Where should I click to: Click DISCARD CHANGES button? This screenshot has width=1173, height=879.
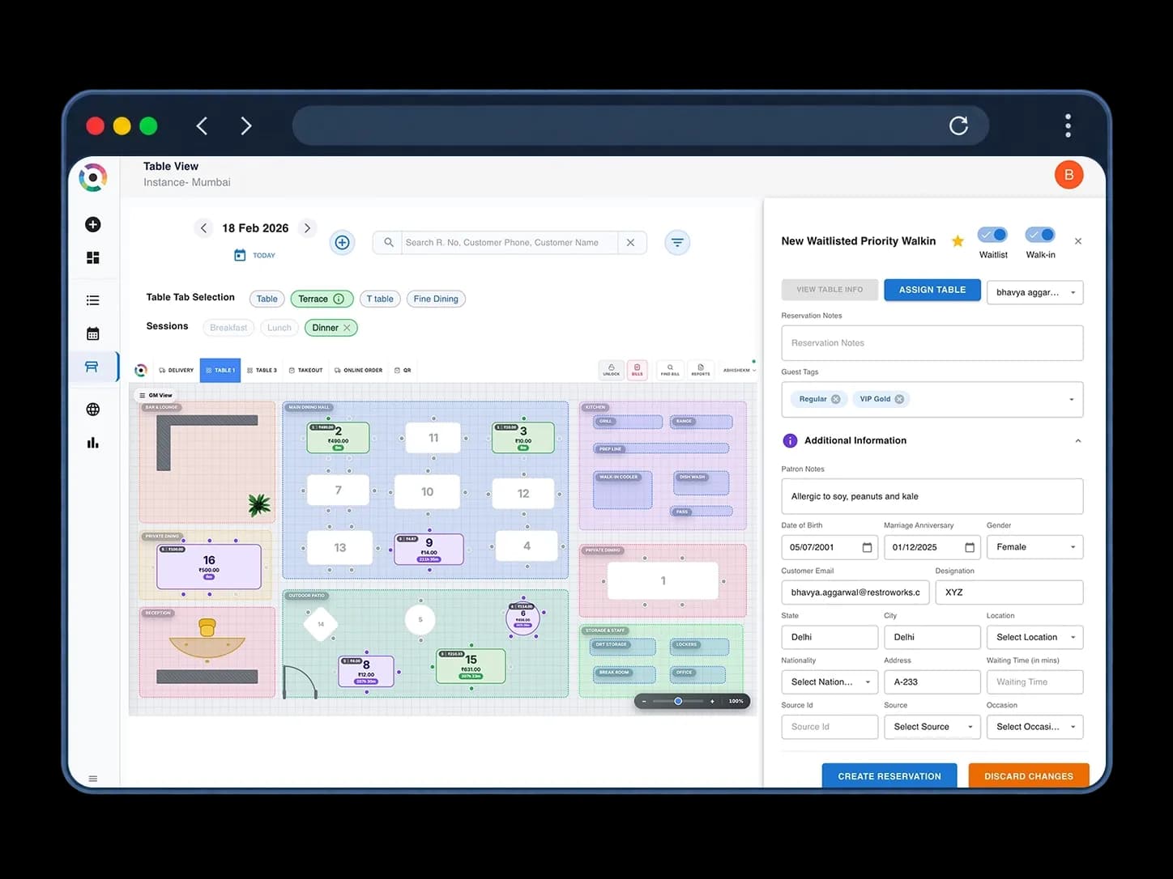click(1029, 775)
